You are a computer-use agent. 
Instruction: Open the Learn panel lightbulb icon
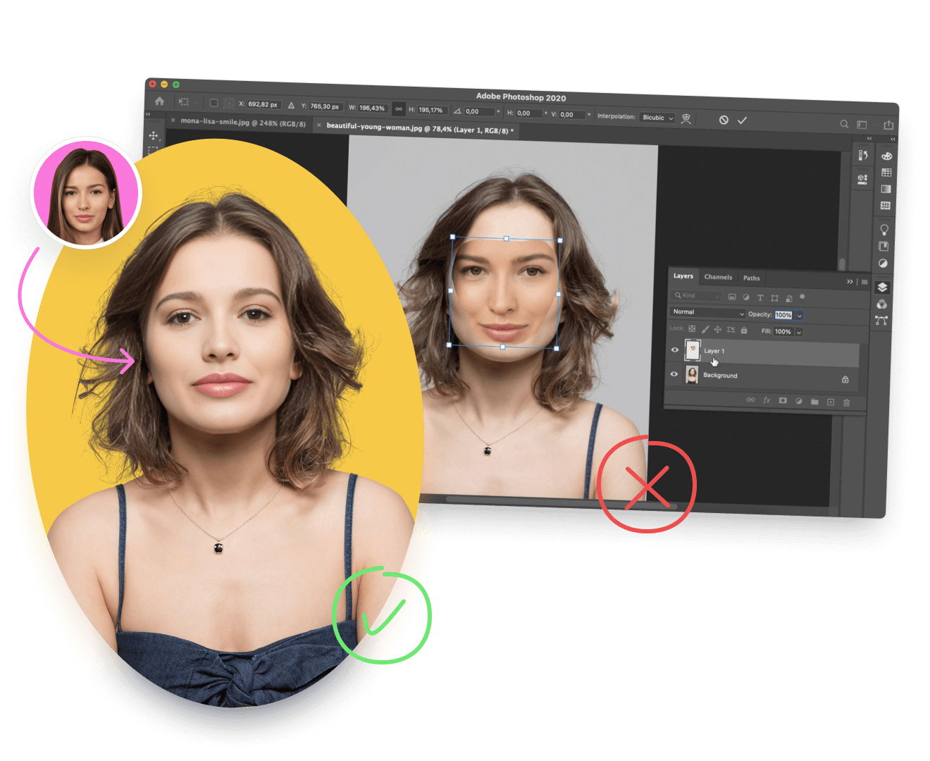click(x=884, y=230)
